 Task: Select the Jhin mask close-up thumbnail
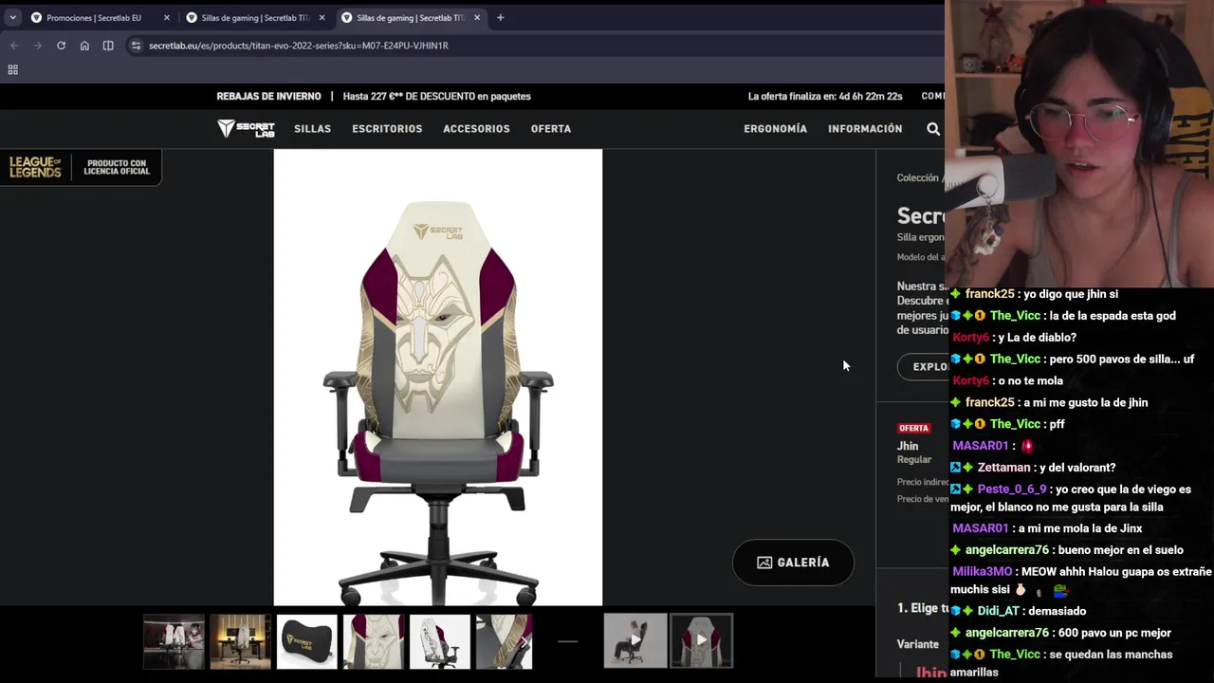[x=373, y=641]
